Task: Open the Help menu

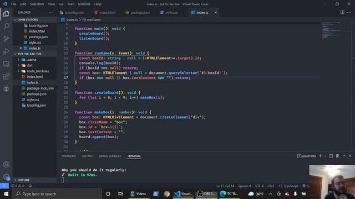Action: (98, 4)
